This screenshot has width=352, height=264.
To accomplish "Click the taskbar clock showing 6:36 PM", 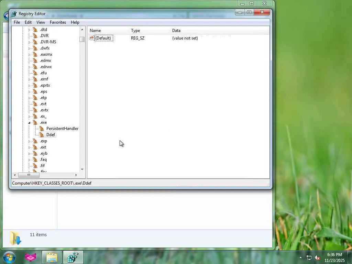I will 334,257.
